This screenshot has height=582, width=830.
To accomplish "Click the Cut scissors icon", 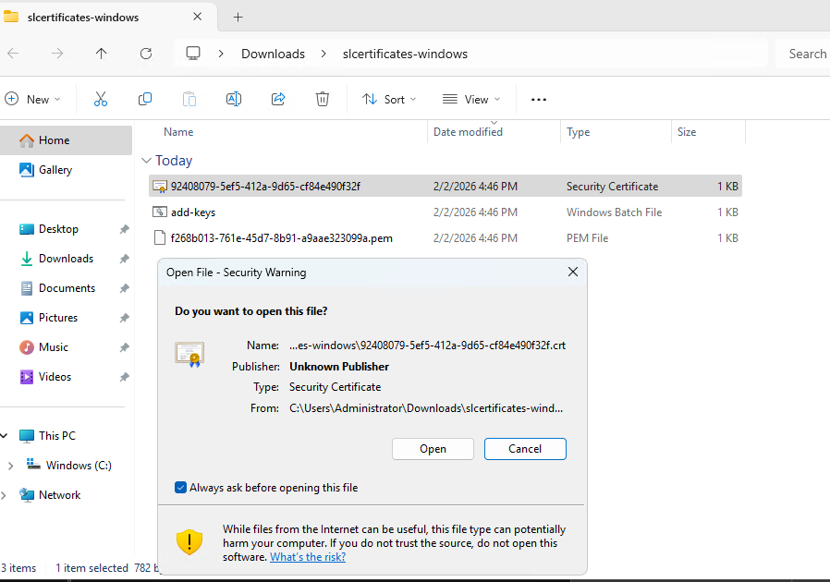I will click(x=101, y=99).
